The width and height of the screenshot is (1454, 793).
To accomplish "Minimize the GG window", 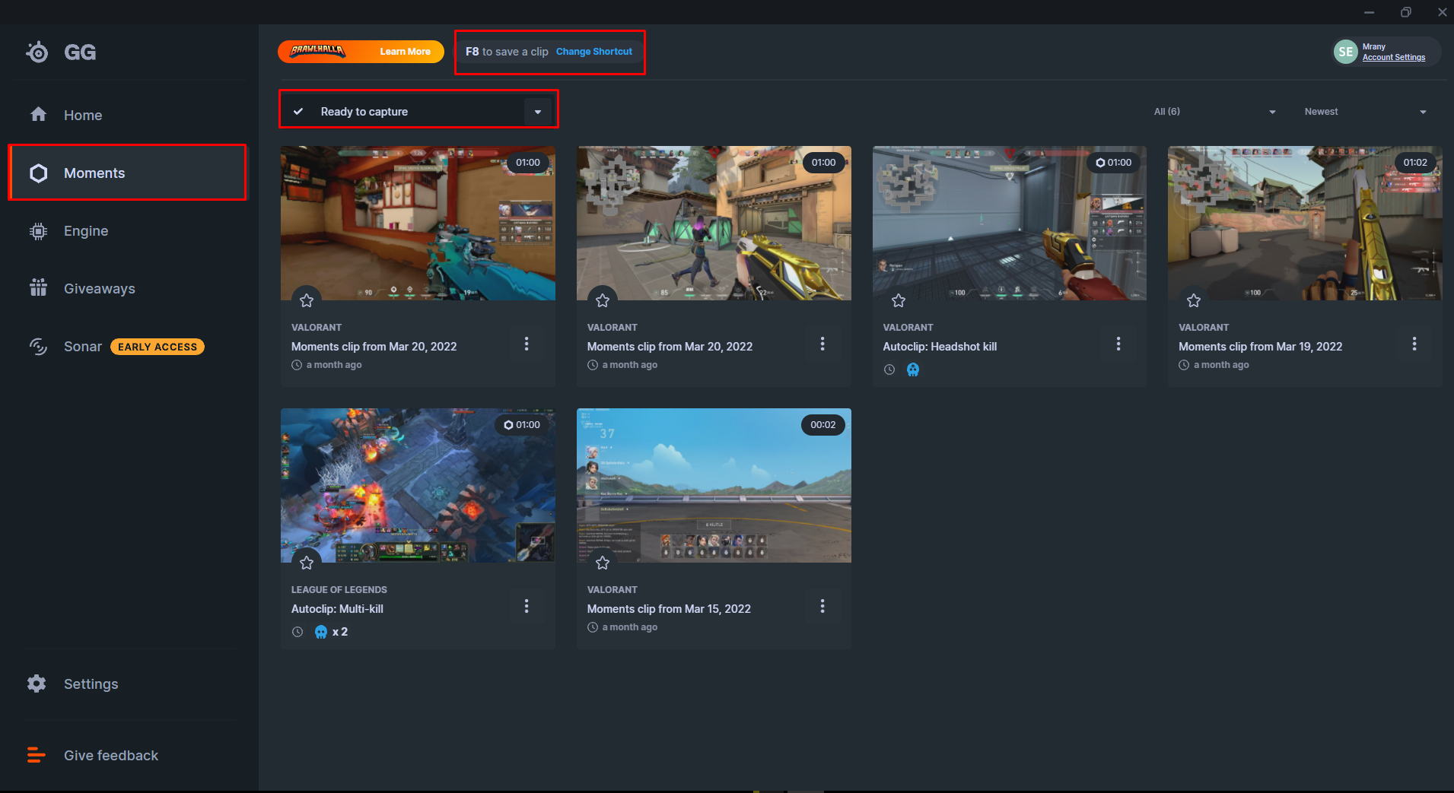I will 1370,12.
